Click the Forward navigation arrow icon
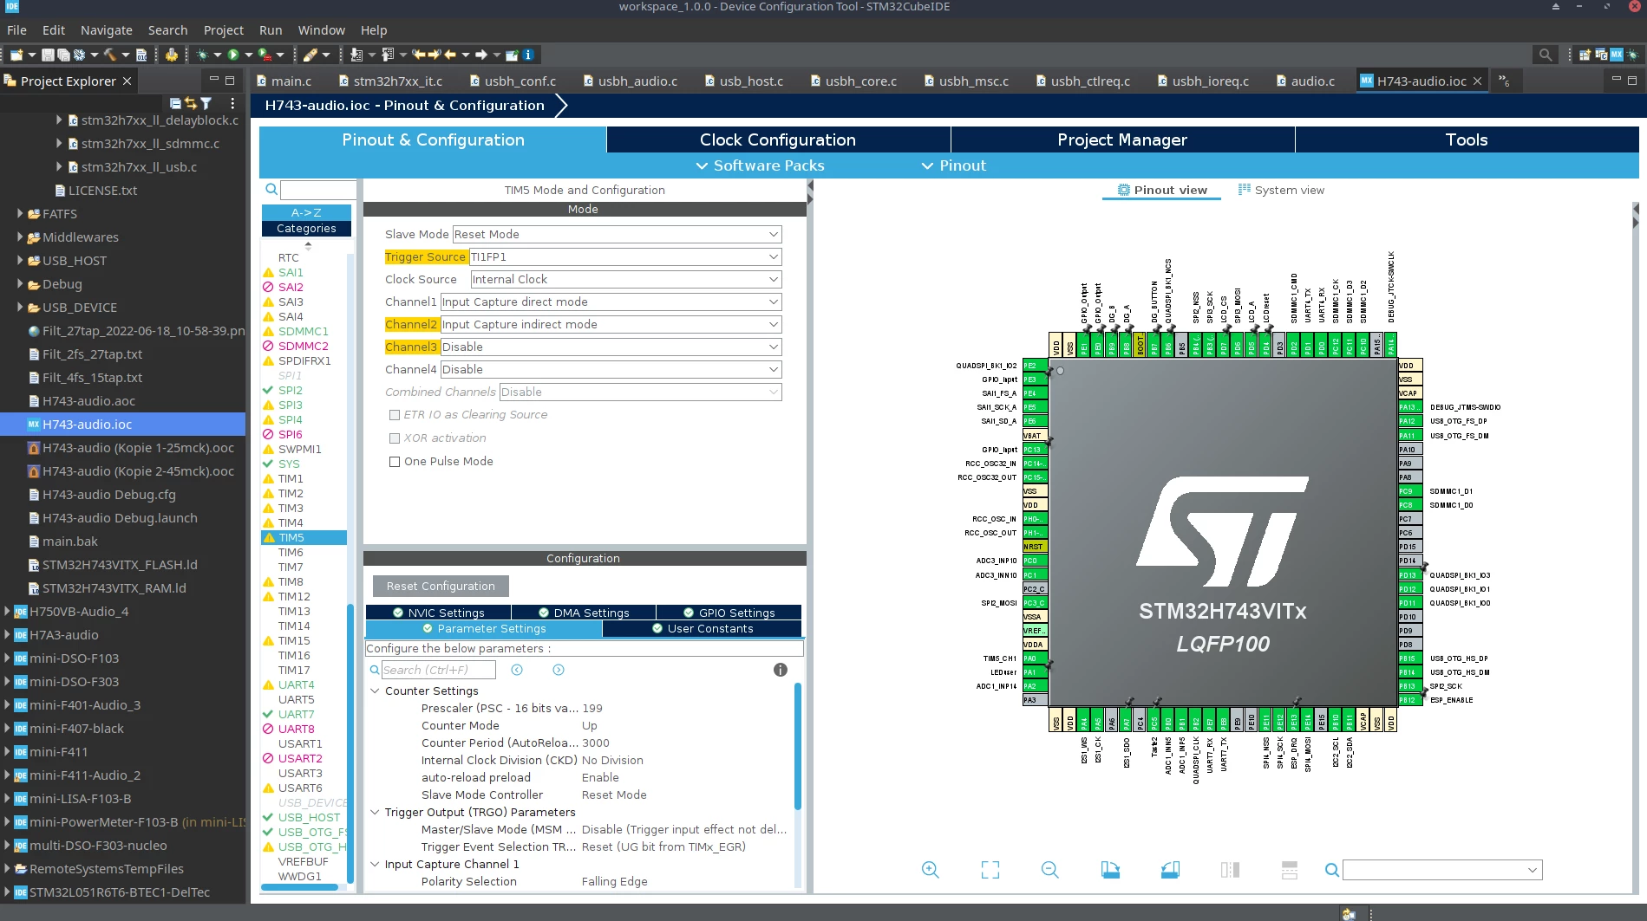1647x921 pixels. click(481, 55)
